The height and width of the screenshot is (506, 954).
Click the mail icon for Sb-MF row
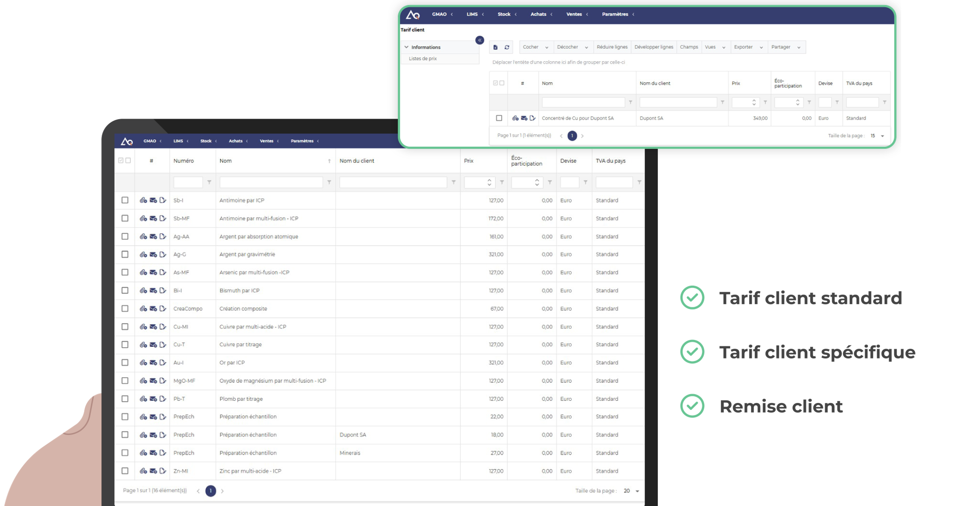pyautogui.click(x=153, y=218)
